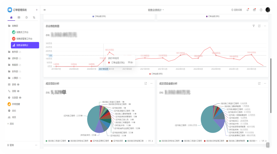Toggle the 订单金额(求和) legend in trend chart

(156, 74)
